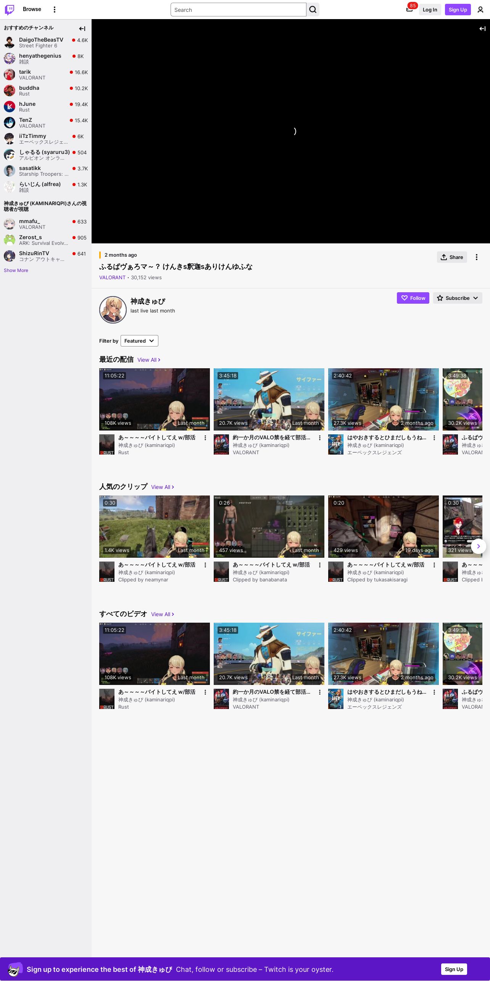
Task: View All popular clips (人気のクリップ)
Action: coord(163,487)
